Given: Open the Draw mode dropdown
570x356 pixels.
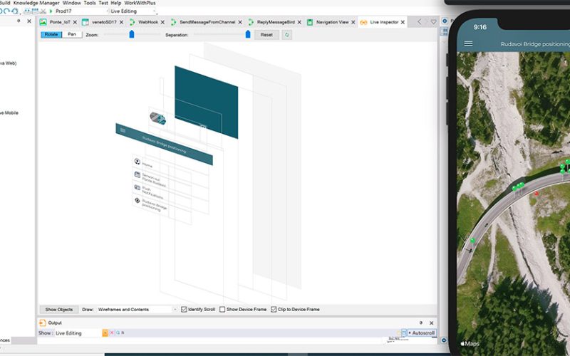Looking at the screenshot, I should [x=137, y=310].
